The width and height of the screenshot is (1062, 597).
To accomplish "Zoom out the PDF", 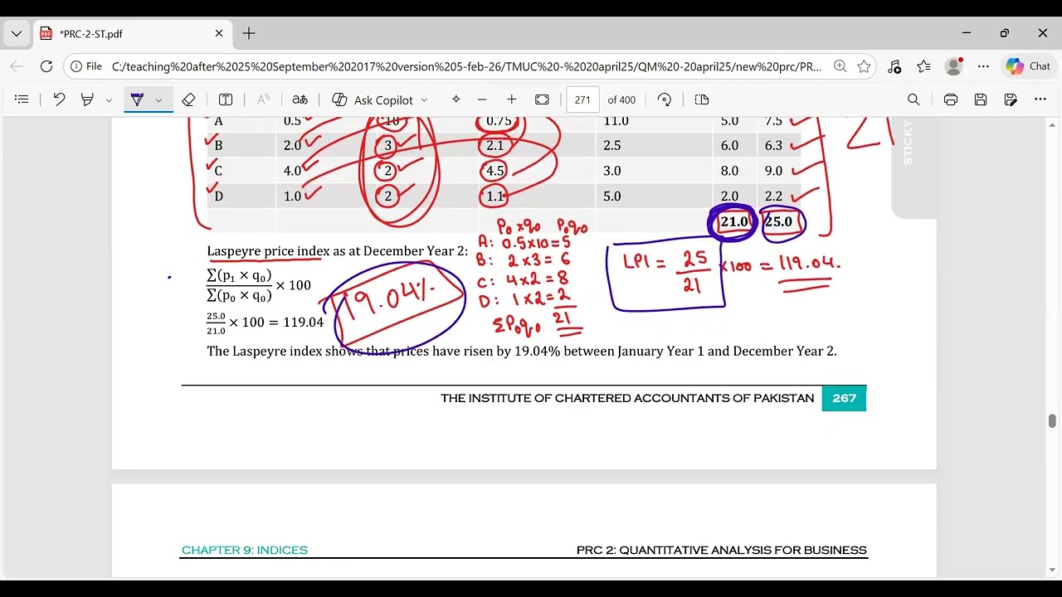I will (482, 99).
